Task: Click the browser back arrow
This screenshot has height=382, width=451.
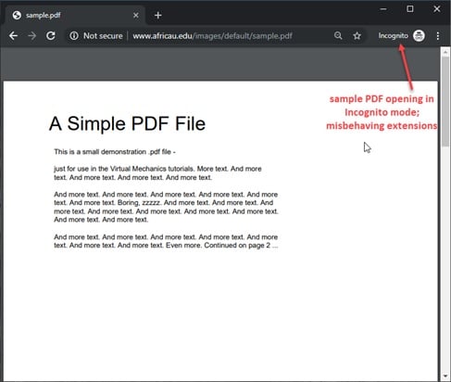Action: click(13, 36)
